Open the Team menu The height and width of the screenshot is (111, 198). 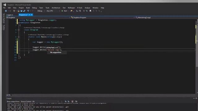click(41, 8)
